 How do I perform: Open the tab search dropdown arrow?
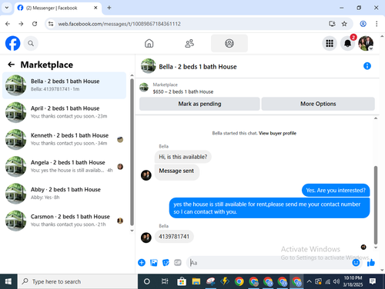click(7, 8)
